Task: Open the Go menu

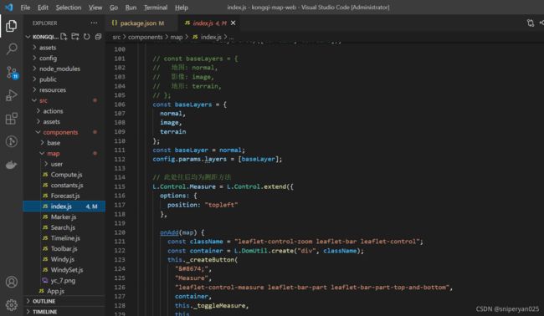Action: pos(114,8)
